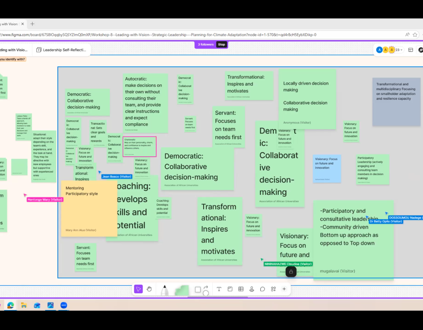Expand the 23 collaborators avatar list
Viewport: 423px width, 330px height.
click(x=399, y=50)
